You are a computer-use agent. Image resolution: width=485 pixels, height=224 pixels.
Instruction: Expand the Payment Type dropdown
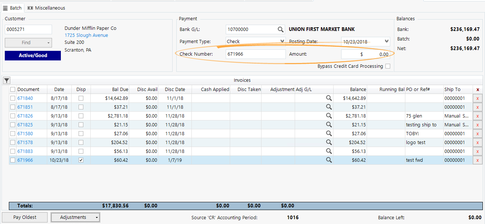[282, 41]
